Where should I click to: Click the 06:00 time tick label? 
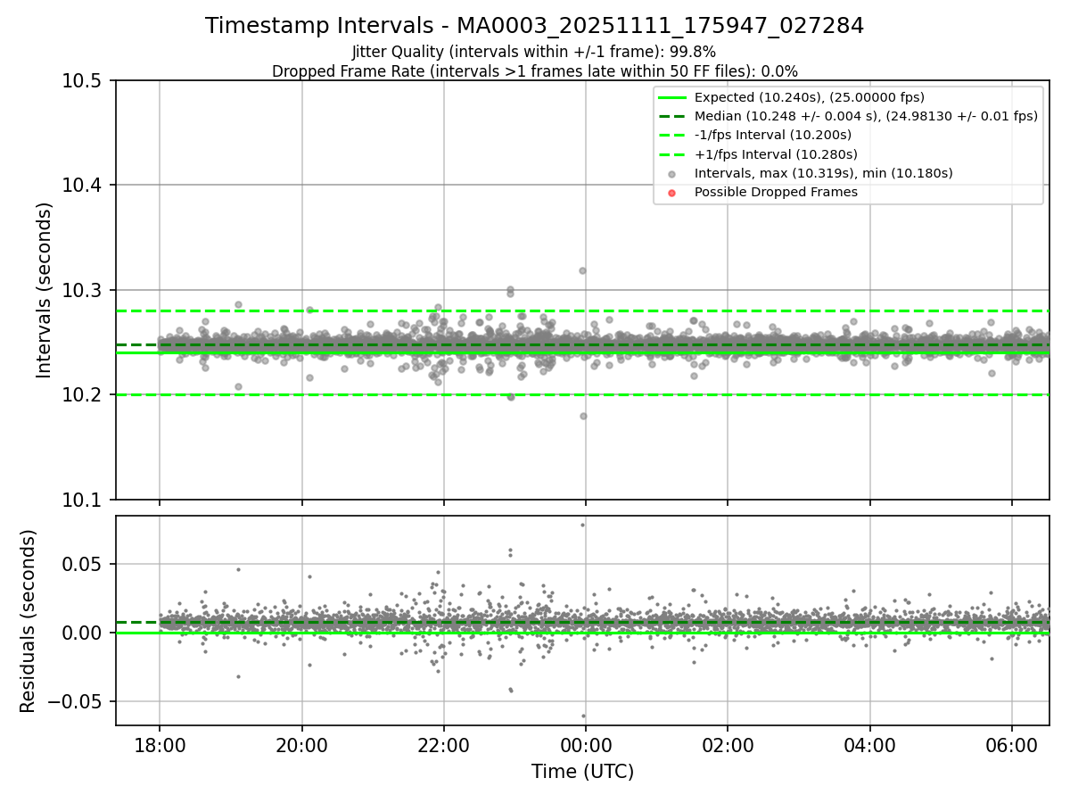pos(1012,744)
